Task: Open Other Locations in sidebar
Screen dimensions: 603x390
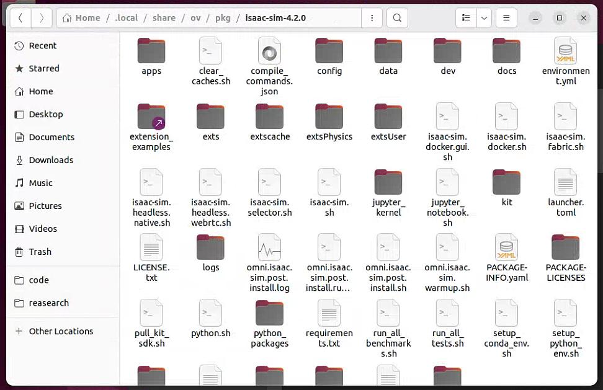Action: click(63, 331)
